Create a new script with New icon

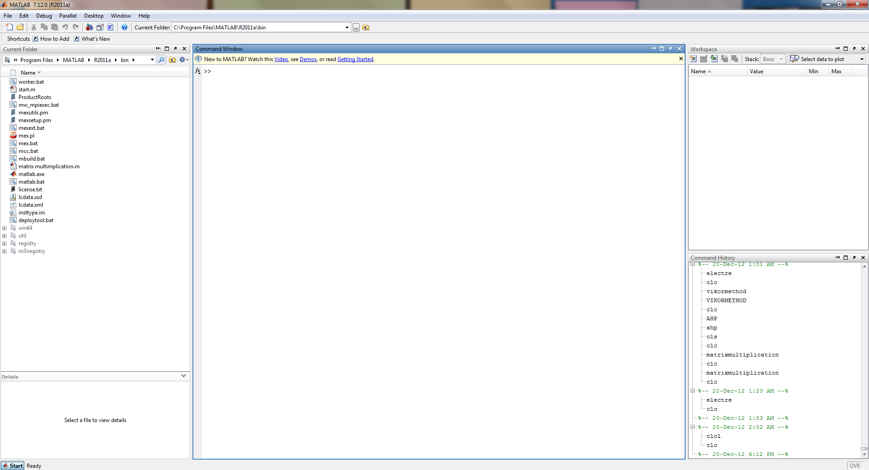click(x=10, y=27)
